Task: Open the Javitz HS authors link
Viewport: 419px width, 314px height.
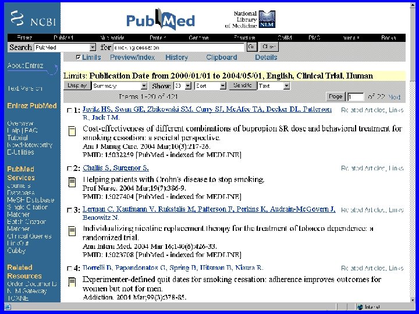Action: tap(207, 113)
